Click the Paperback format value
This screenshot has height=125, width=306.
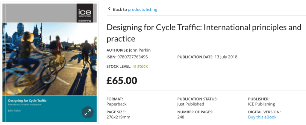pos(116,104)
